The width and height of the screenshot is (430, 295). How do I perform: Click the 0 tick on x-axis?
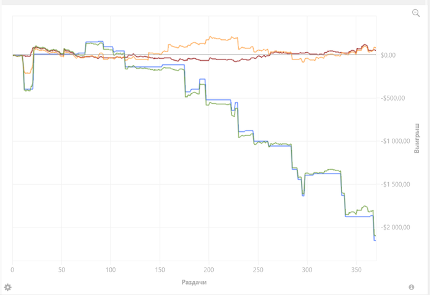click(x=12, y=269)
